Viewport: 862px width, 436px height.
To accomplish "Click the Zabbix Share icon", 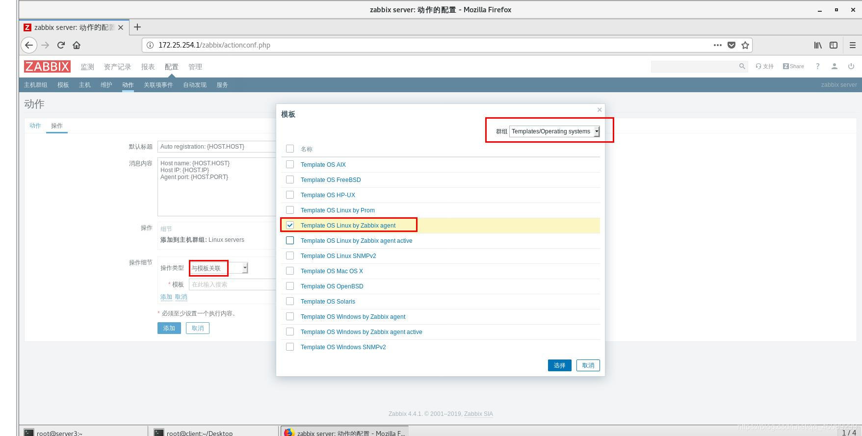I will click(x=793, y=66).
